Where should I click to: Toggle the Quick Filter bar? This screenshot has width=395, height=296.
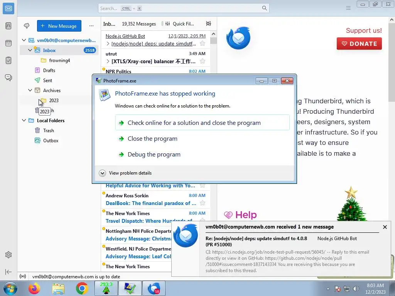pyautogui.click(x=180, y=24)
